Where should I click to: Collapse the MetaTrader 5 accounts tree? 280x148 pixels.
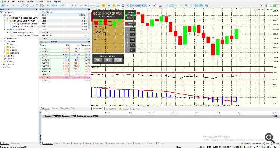[1, 15]
